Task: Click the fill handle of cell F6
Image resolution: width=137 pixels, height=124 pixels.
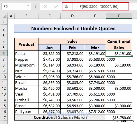Action: pos(132,56)
